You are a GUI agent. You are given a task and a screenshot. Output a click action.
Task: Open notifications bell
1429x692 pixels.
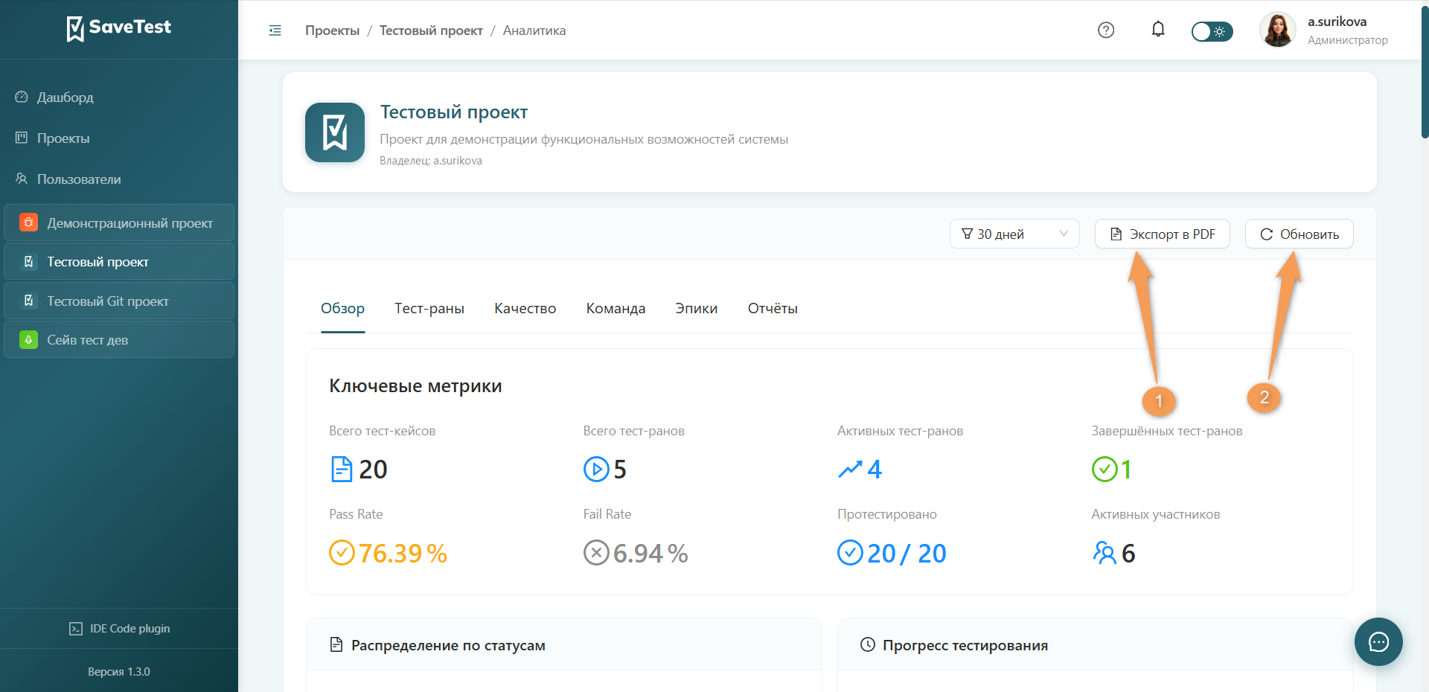tap(1158, 30)
